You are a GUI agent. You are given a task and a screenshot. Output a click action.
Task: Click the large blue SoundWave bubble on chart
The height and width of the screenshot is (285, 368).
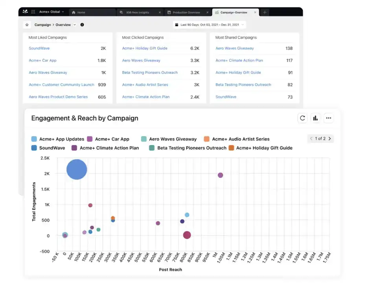[x=76, y=169]
